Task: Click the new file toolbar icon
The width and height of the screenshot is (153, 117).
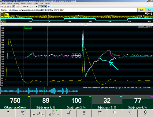Action: [2, 7]
